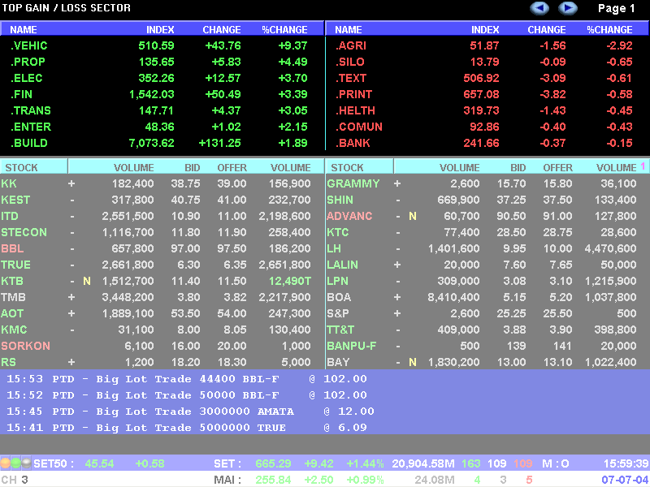650x487 pixels.
Task: Select the .VEHIC sector row
Action: [162, 45]
